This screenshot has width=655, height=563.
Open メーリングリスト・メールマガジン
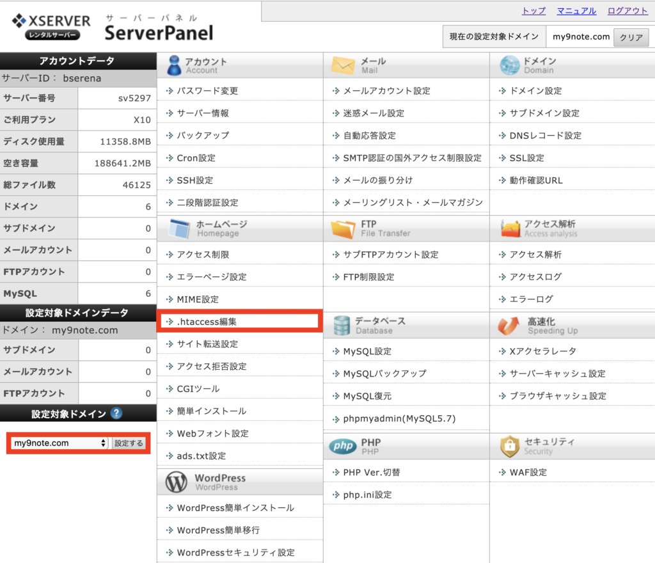(413, 203)
